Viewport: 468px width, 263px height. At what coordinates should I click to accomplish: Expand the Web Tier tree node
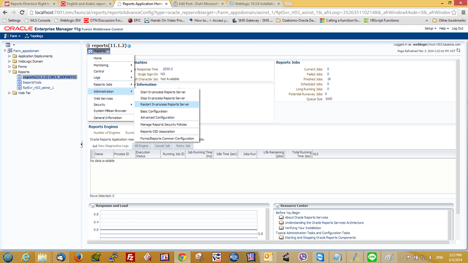click(x=10, y=93)
